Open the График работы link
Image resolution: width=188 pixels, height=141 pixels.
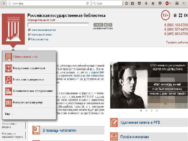point(177,42)
